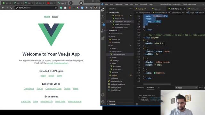Close HelloWorld.vue in Open Editors list
This screenshot has width=205, height=115.
click(x=110, y=22)
